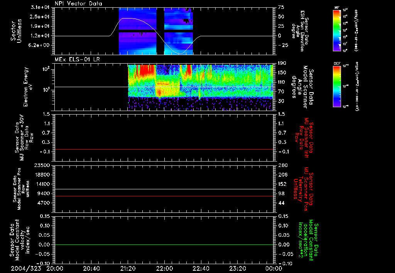Click the 'ESH Sun Elevation Angle degree' label
This screenshot has height=273, width=395.
pyautogui.click(x=300, y=31)
